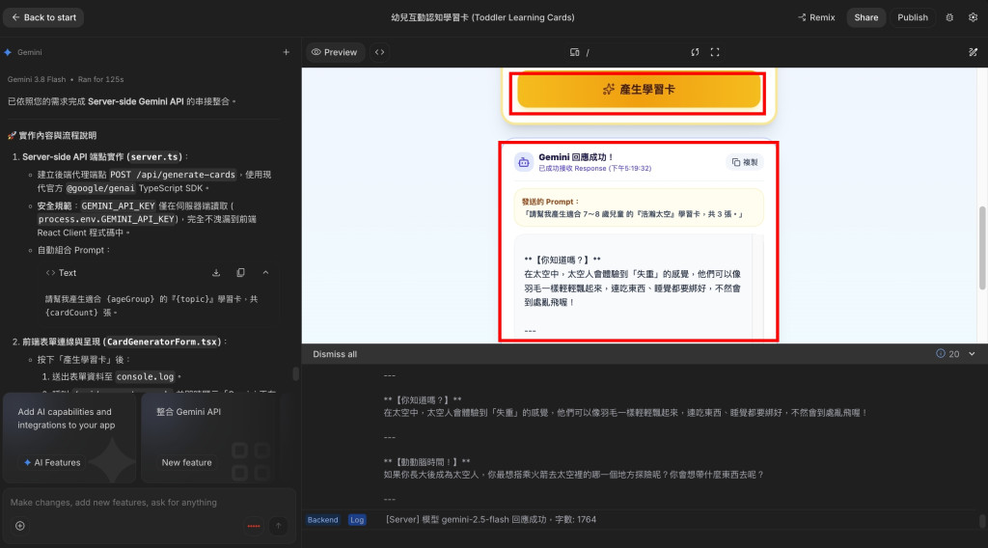Focus the Make changes prompt input
Screen dimensions: 988x548
point(149,503)
